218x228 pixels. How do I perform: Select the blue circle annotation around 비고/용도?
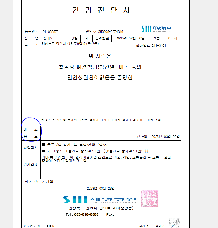[31, 129]
